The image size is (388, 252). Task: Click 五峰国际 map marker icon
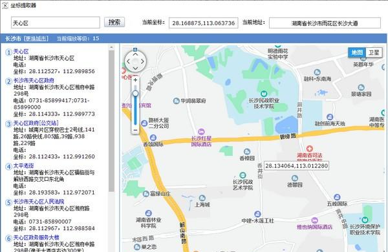click(x=337, y=197)
